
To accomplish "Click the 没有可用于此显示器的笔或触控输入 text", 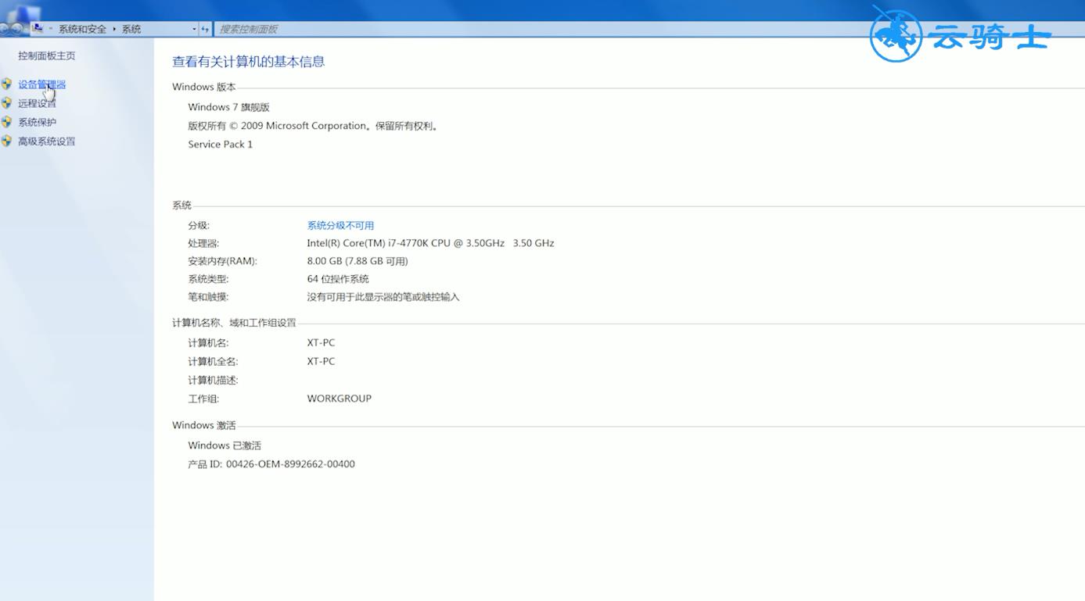I will [383, 297].
